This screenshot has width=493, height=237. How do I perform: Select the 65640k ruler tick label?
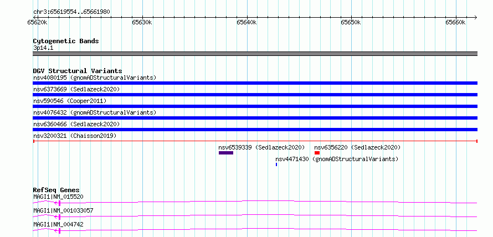247,22
